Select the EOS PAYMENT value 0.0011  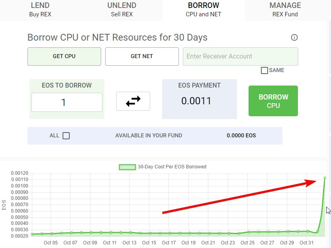[196, 101]
